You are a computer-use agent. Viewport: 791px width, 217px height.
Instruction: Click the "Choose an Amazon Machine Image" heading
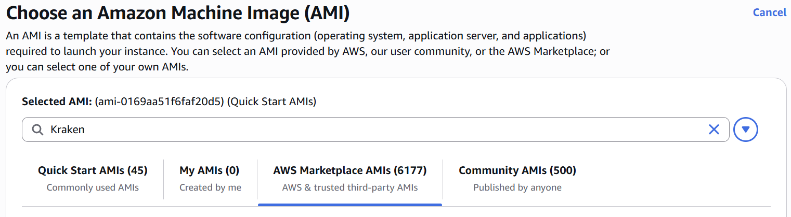[x=177, y=13]
